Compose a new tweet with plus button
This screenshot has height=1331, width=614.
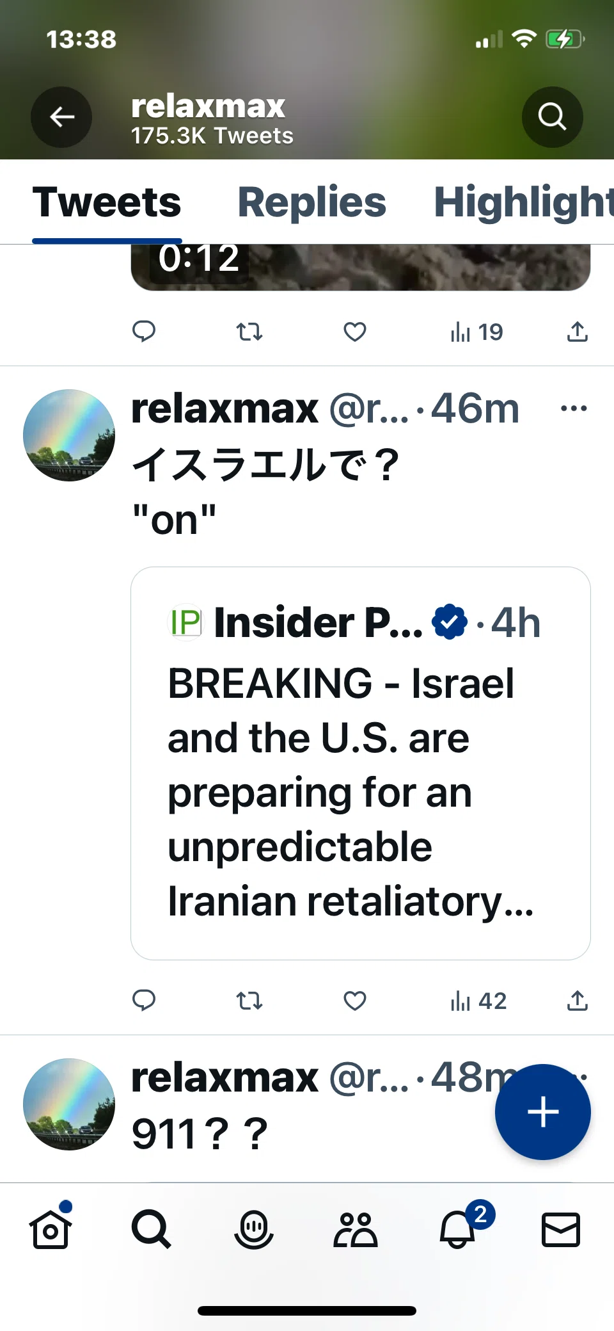tap(543, 1111)
